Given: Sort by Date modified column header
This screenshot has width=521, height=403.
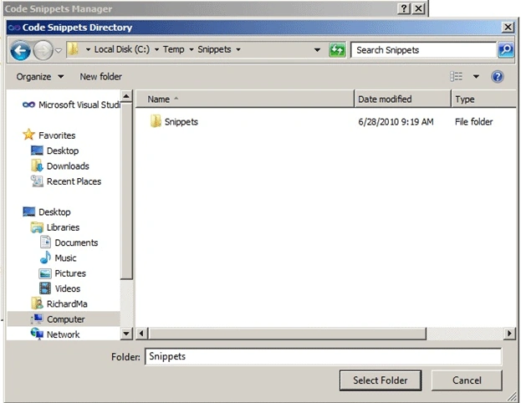Looking at the screenshot, I should coord(403,99).
